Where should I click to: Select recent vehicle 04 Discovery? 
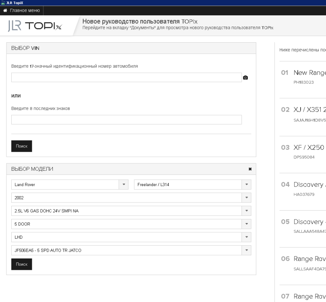(x=309, y=184)
